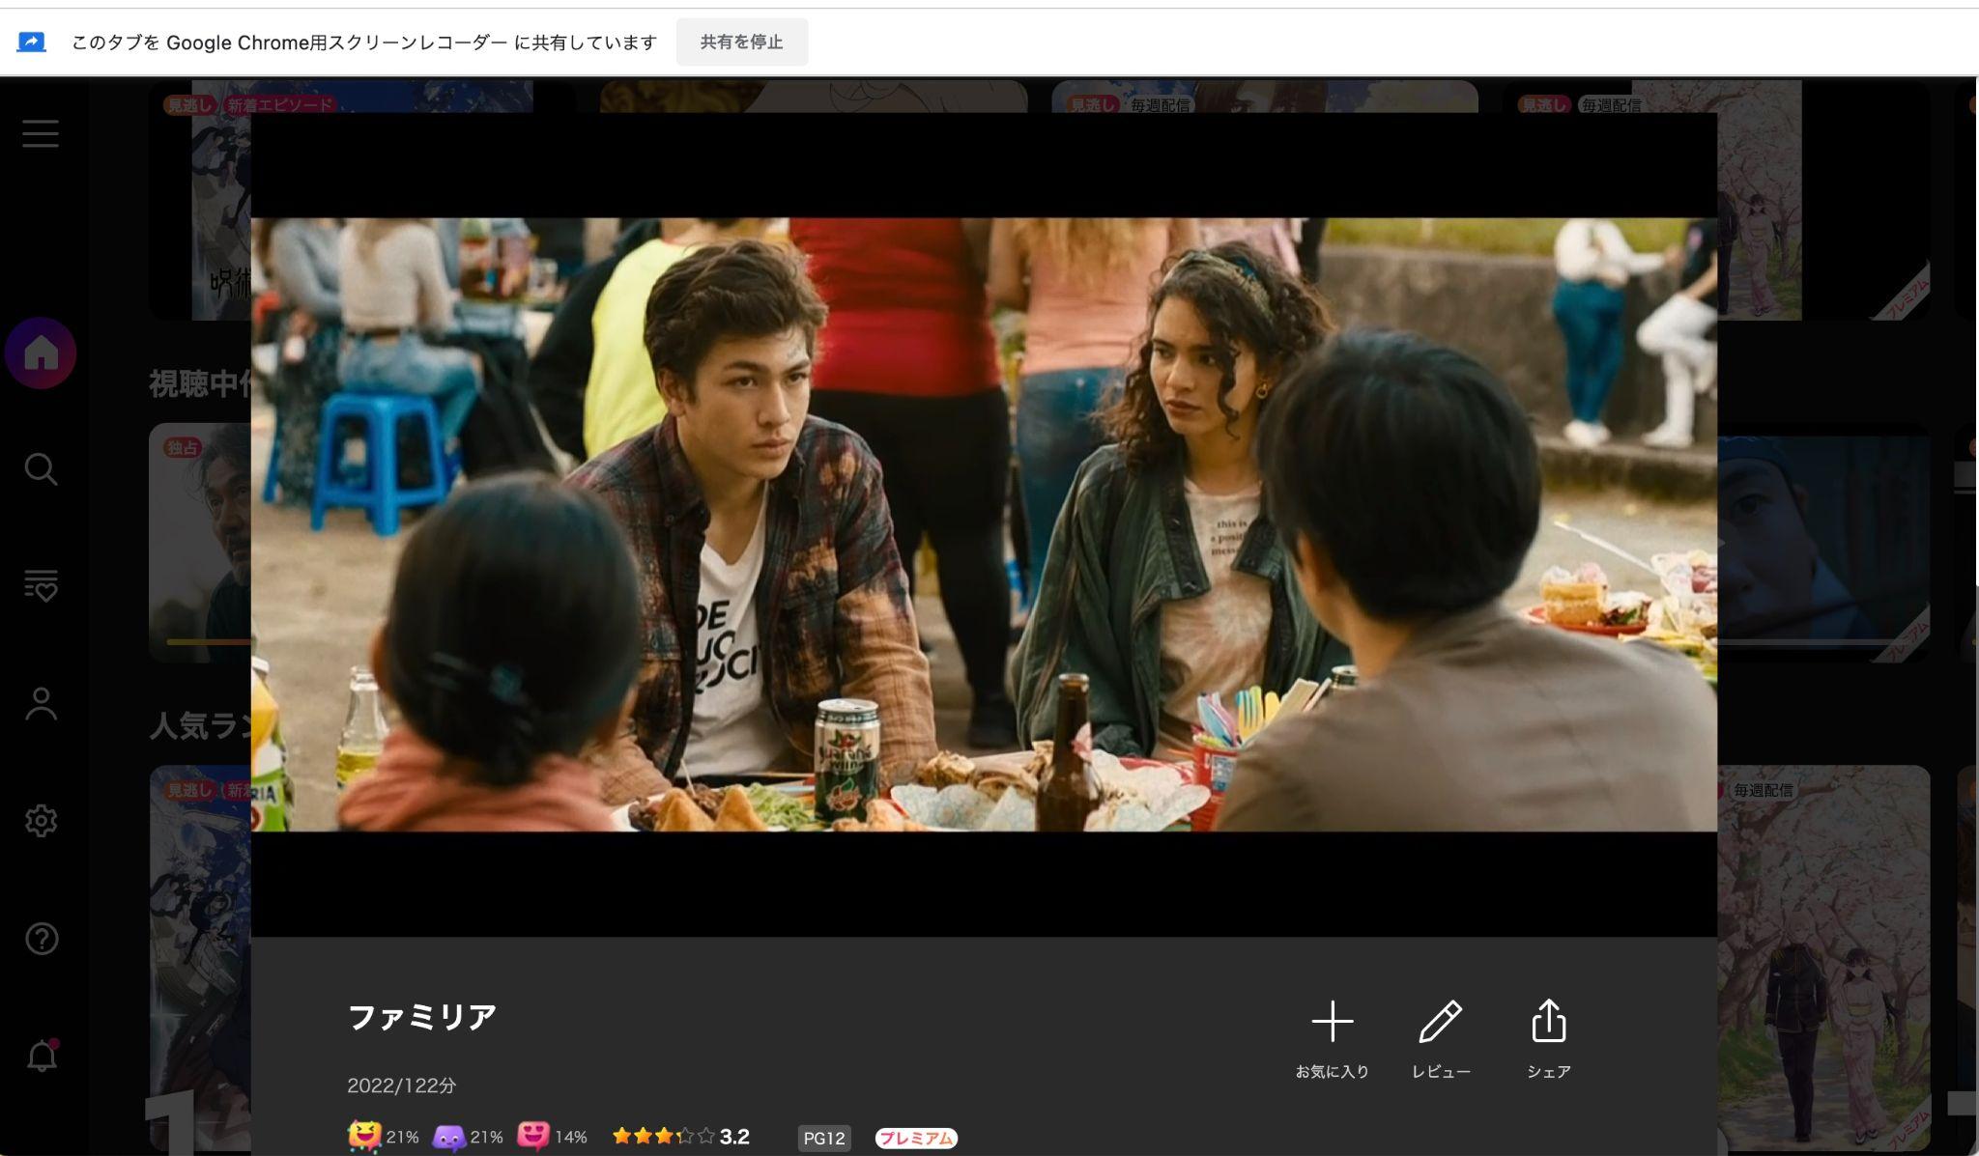Click the screen share notification message text
This screenshot has width=1979, height=1156.
(364, 42)
